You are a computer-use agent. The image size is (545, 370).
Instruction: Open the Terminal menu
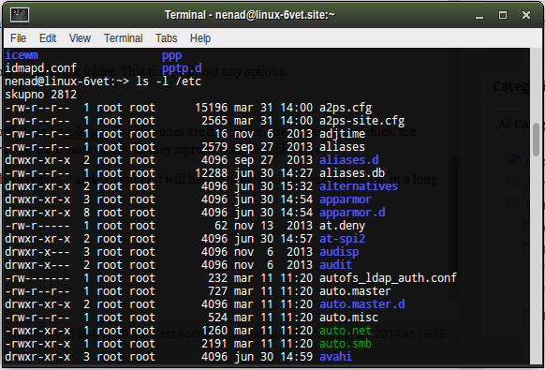pos(123,38)
